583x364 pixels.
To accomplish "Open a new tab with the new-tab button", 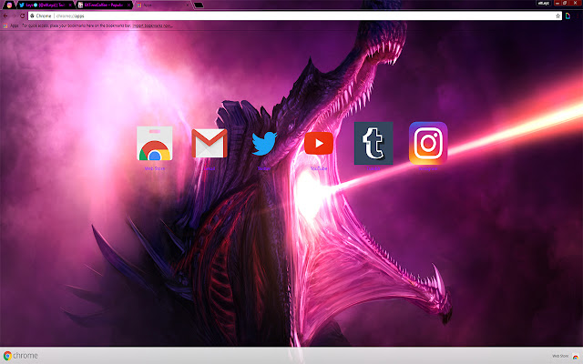I will (x=199, y=5).
